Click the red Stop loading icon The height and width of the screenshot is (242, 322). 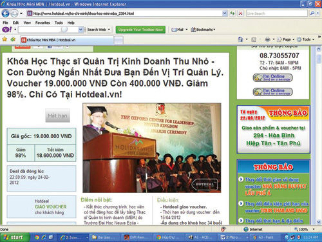(x=241, y=14)
